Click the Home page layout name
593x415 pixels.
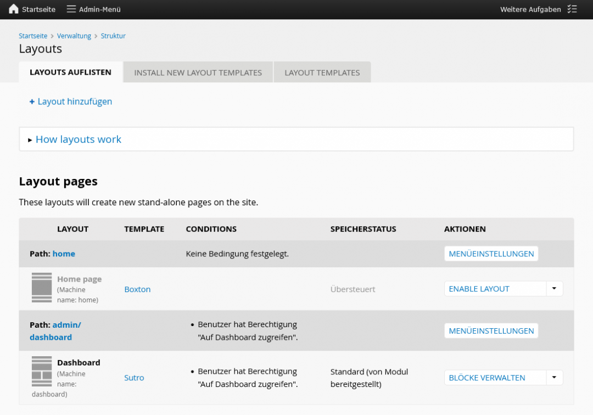(80, 279)
